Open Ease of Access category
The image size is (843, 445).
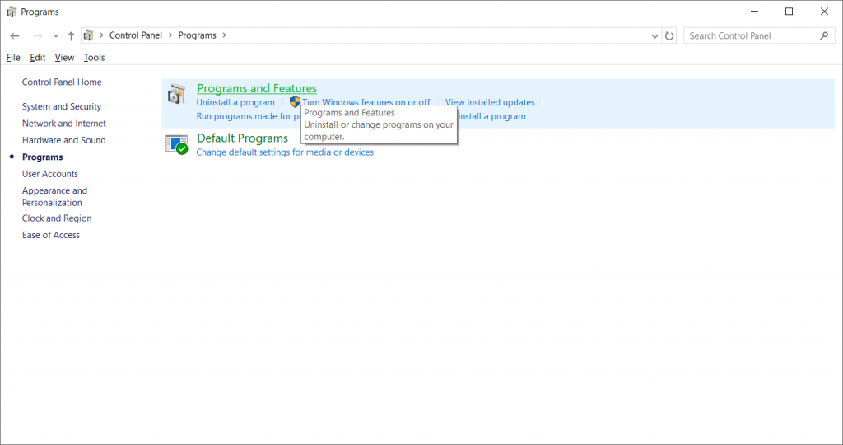coord(50,235)
